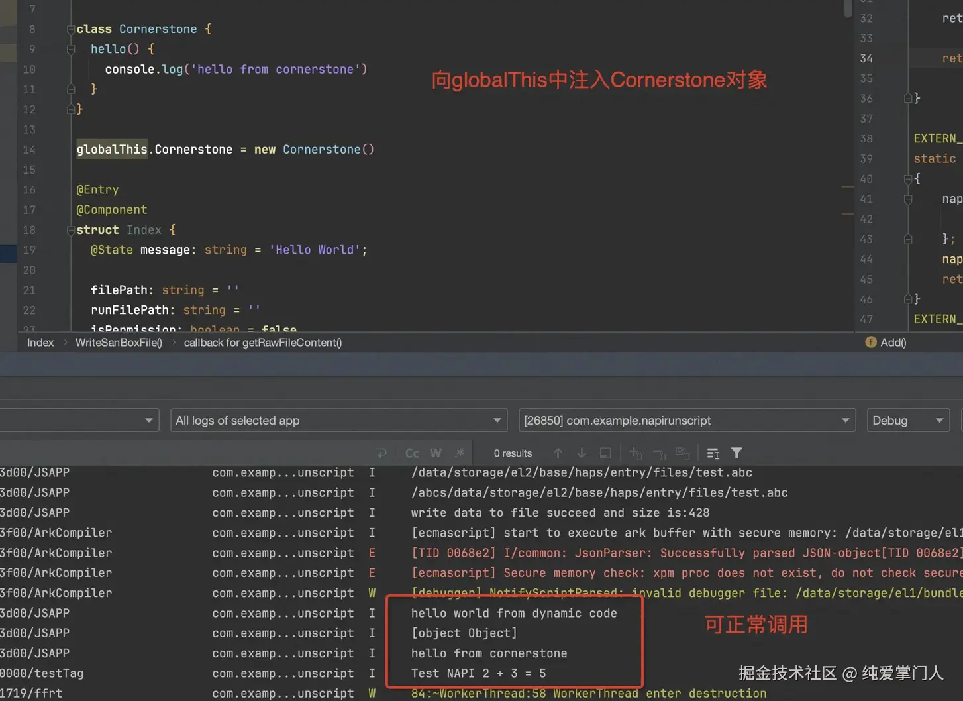963x701 pixels.
Task: Click log line '[object Object]'
Action: coord(464,633)
